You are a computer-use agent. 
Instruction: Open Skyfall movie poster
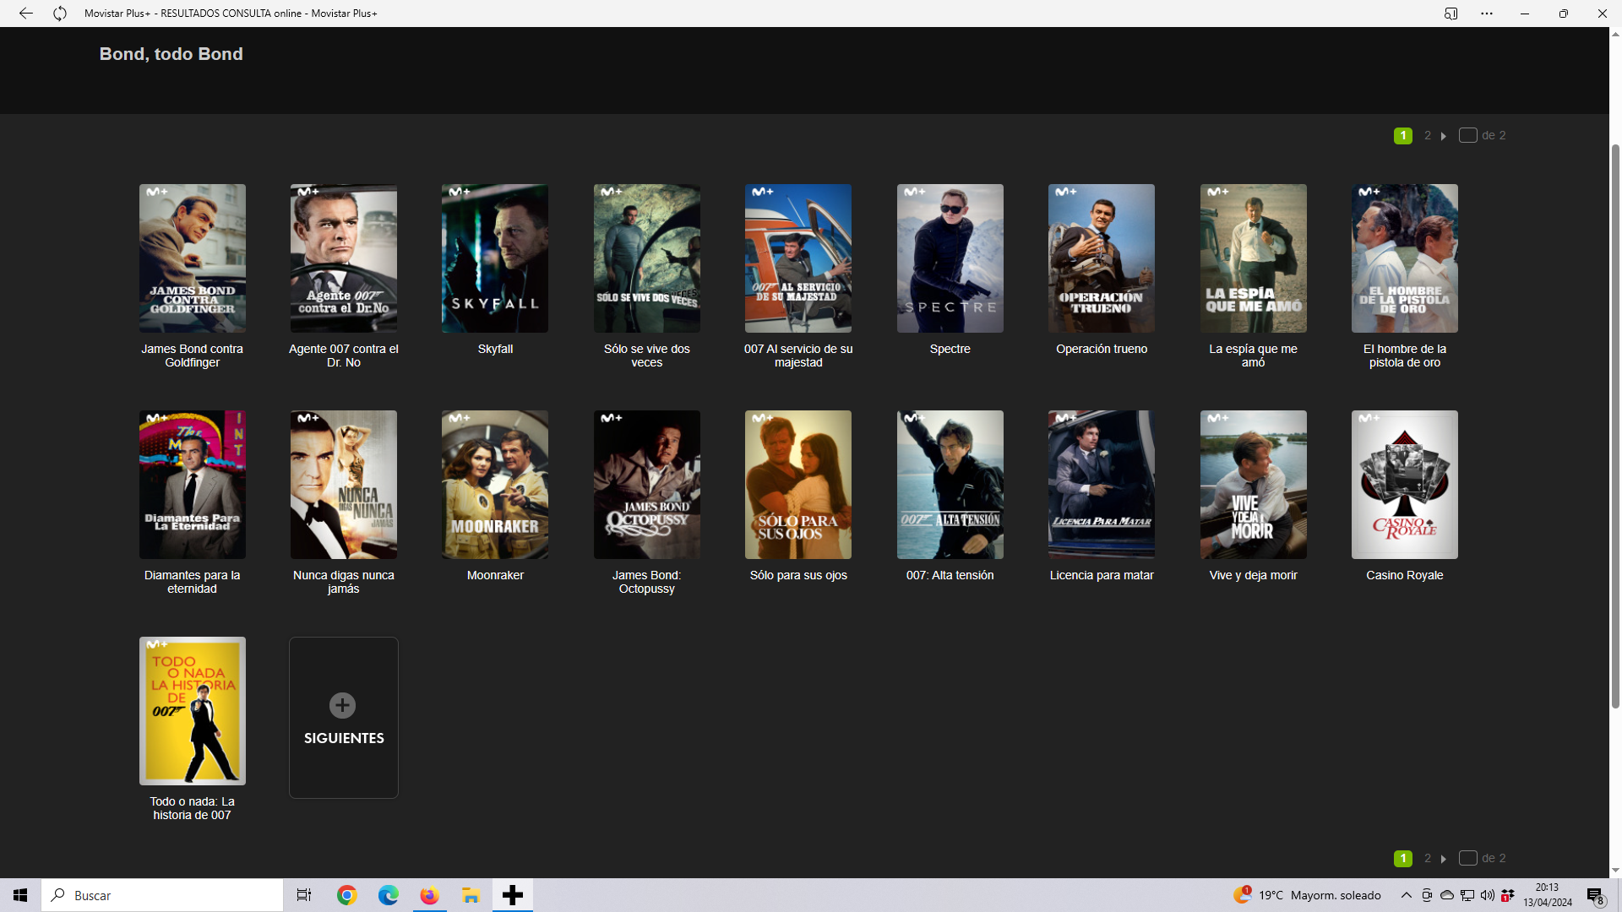[x=495, y=258]
